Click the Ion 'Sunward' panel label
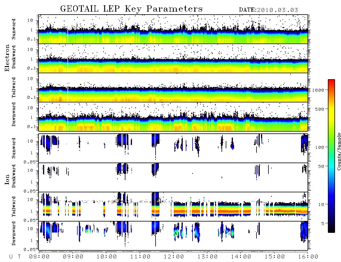Viewport: 341px width, 262px height. pyautogui.click(x=14, y=148)
